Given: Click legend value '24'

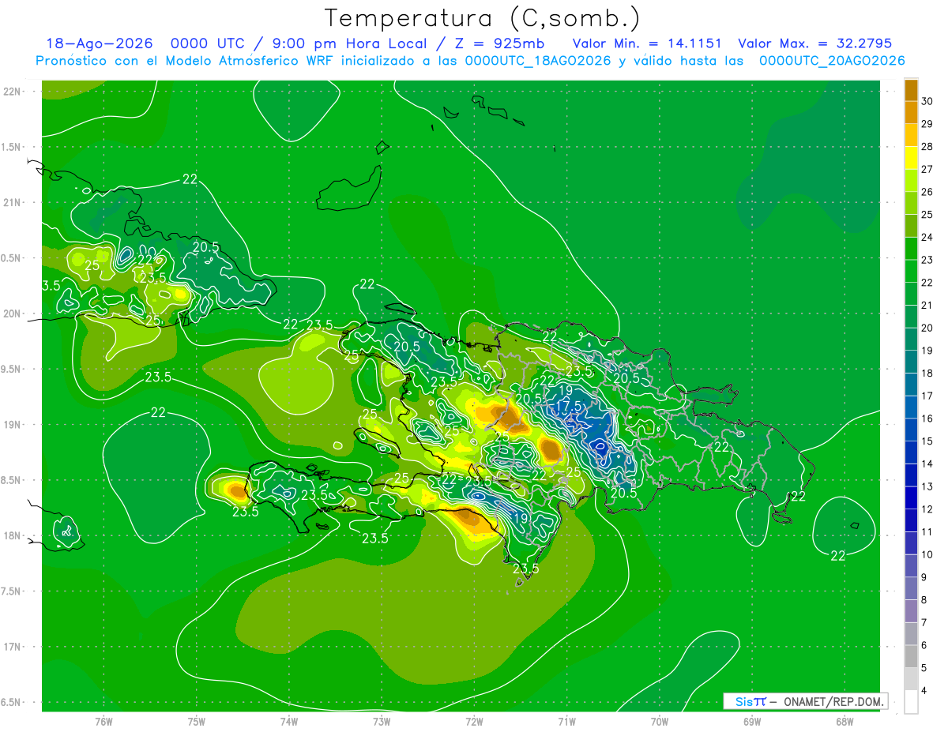Looking at the screenshot, I should click(x=927, y=237).
